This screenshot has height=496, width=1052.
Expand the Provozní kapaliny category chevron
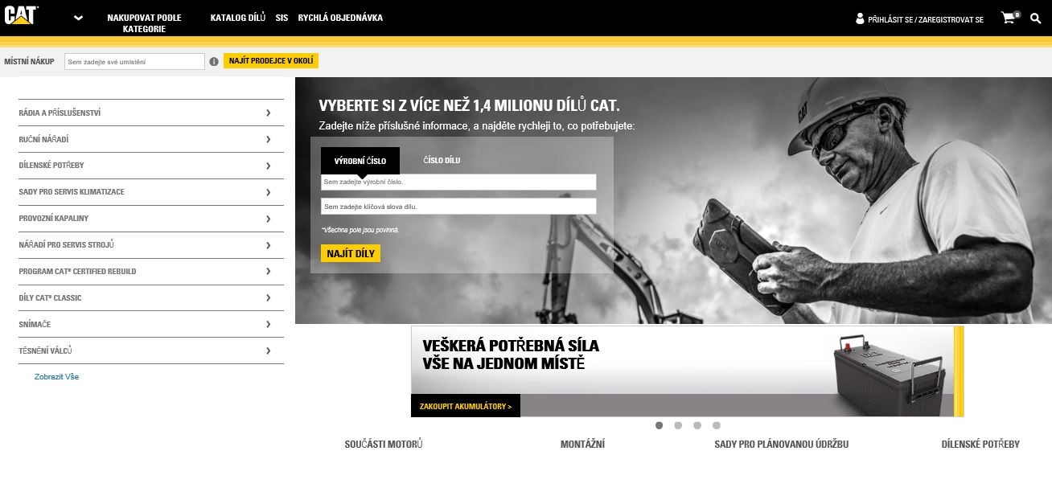pyautogui.click(x=269, y=219)
